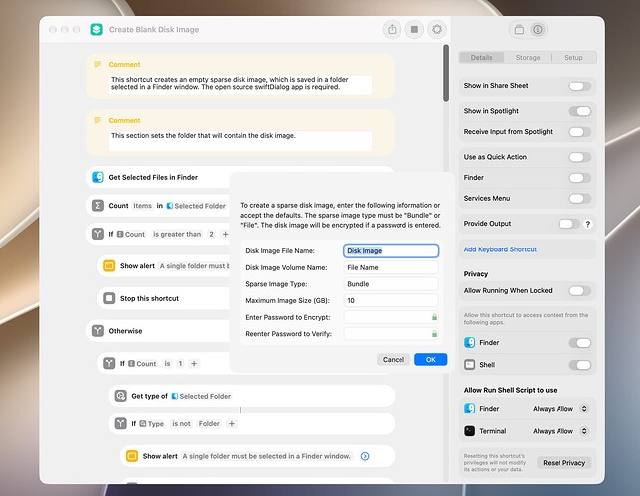Click the Reset Privacy button
Screen dimensions: 640x496
(x=563, y=463)
